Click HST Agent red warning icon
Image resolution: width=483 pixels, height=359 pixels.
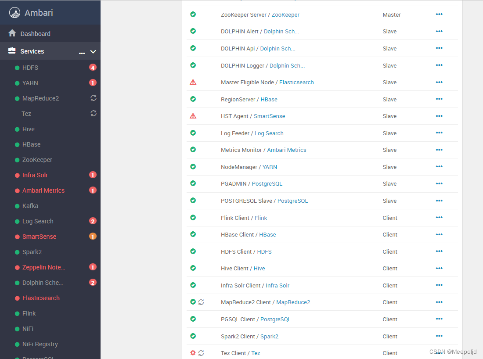pyautogui.click(x=193, y=116)
